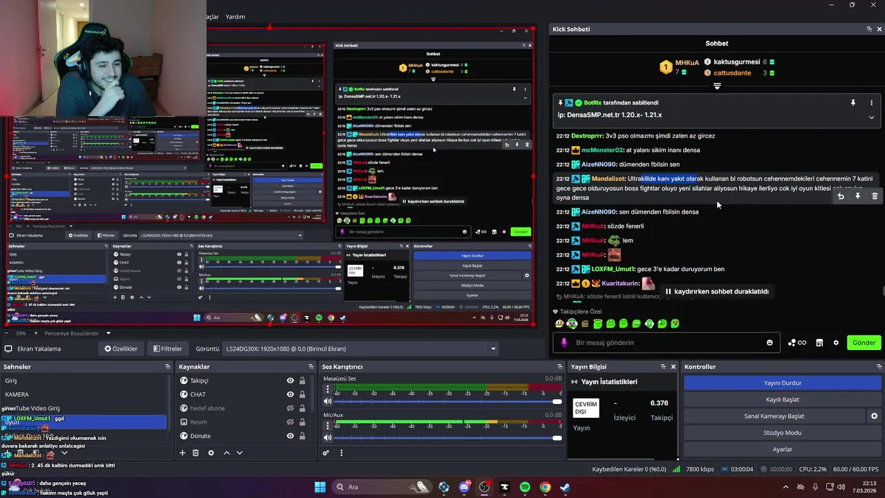Open emoji picker in chat input
885x498 pixels.
[x=770, y=342]
